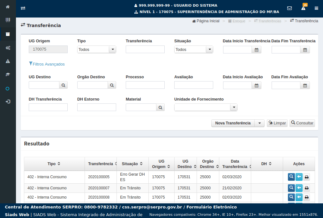
Task: Open the archive box (Estoque) sidebar icon
Action: click(x=8, y=34)
